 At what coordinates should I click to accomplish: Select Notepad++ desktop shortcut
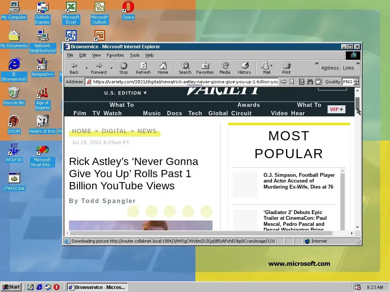42,68
